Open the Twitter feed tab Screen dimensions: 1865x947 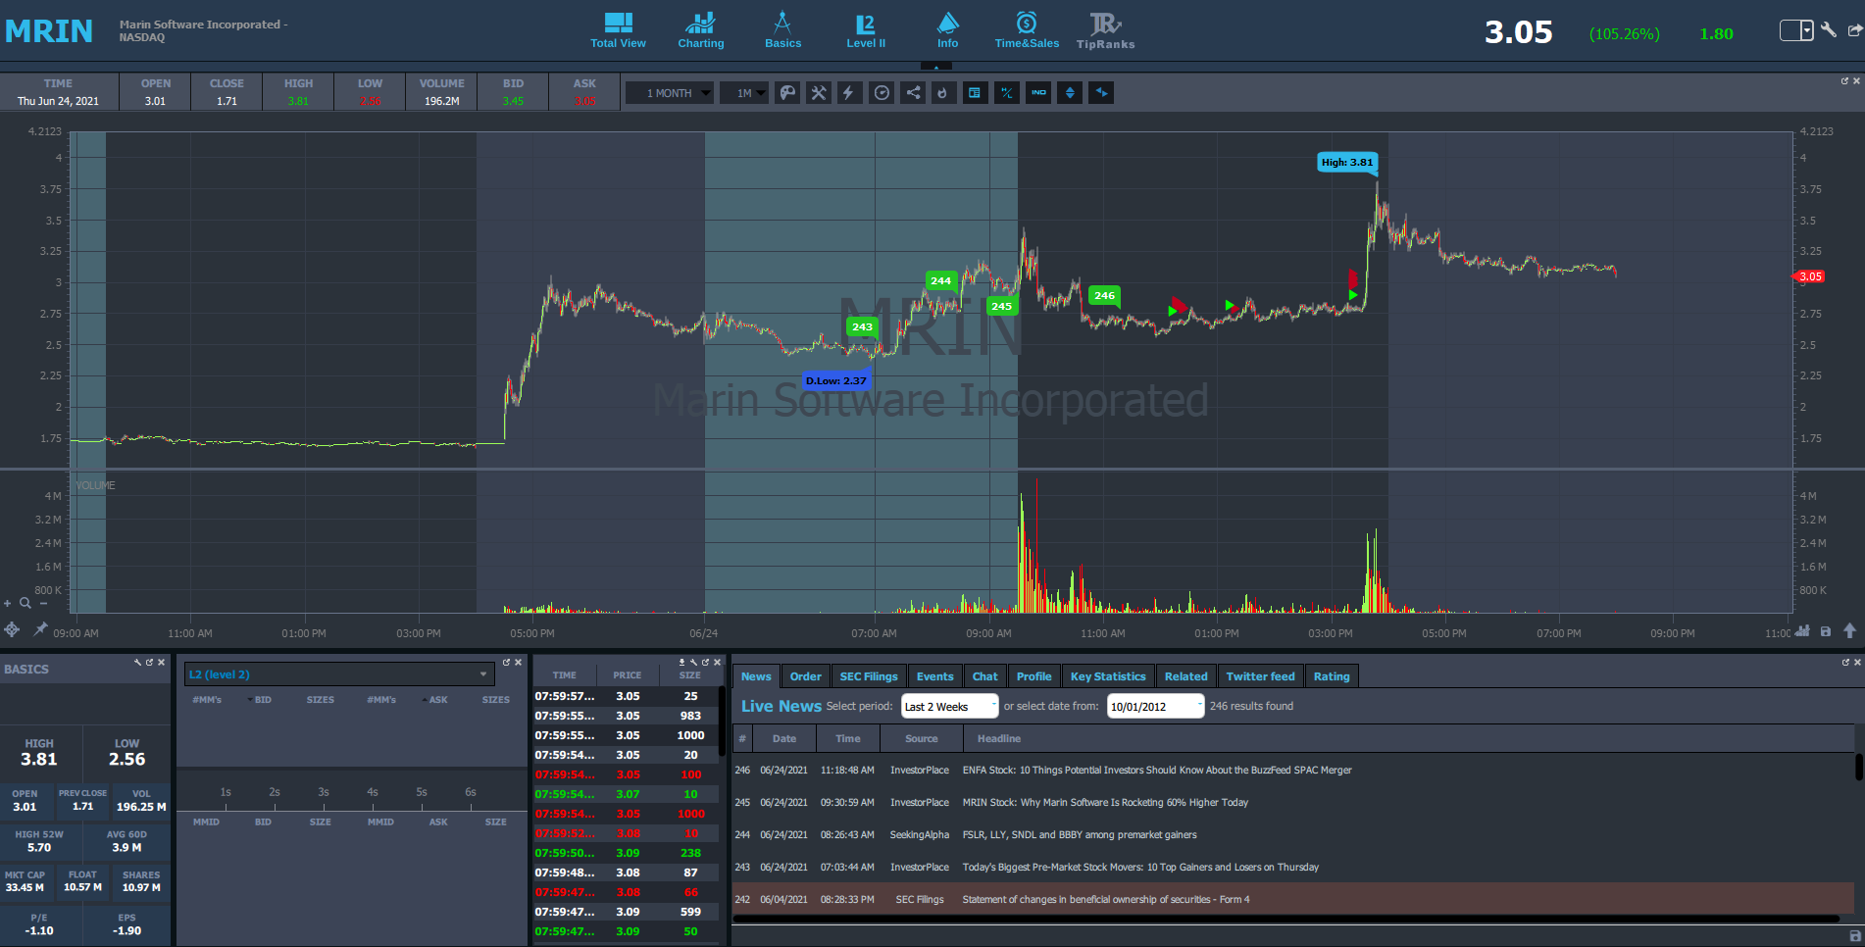(x=1261, y=676)
